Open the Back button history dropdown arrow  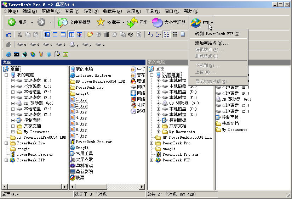click(32, 22)
